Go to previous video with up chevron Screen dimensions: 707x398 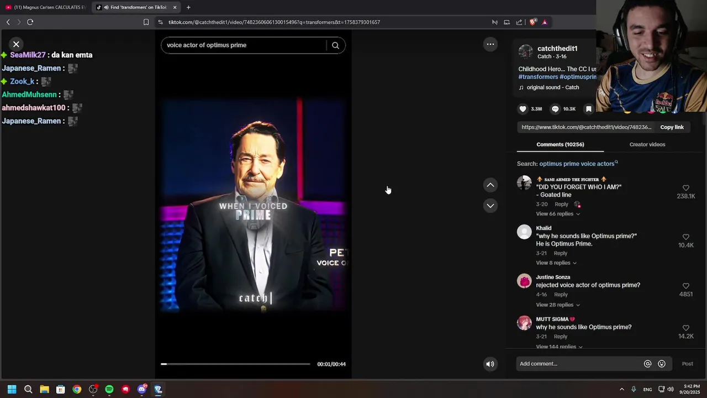click(490, 185)
